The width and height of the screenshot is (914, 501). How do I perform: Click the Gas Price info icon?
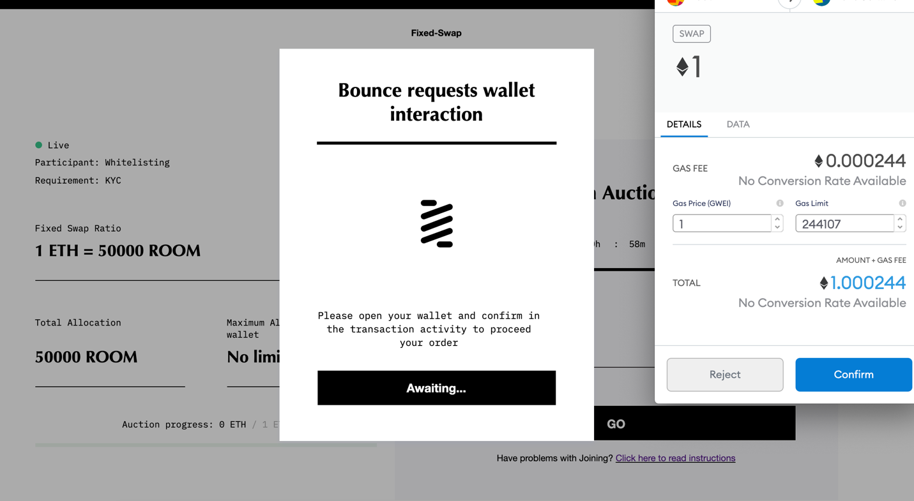pos(780,203)
